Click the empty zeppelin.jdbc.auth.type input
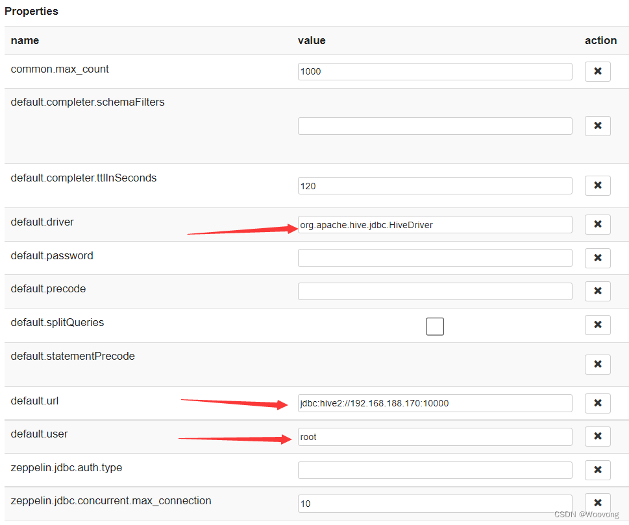This screenshot has width=629, height=525. 434,470
